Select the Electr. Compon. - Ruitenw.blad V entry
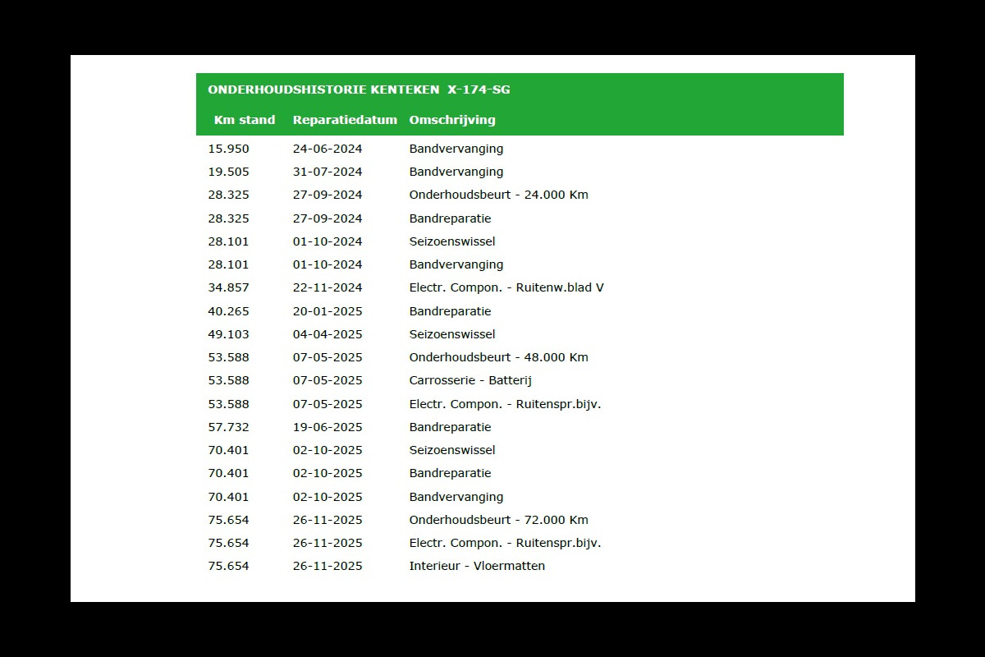Screen dimensions: 985x657 pos(506,288)
